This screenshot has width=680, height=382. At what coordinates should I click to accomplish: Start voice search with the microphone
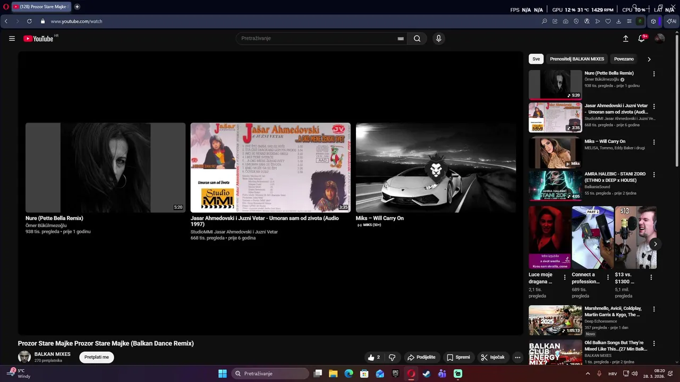(438, 38)
